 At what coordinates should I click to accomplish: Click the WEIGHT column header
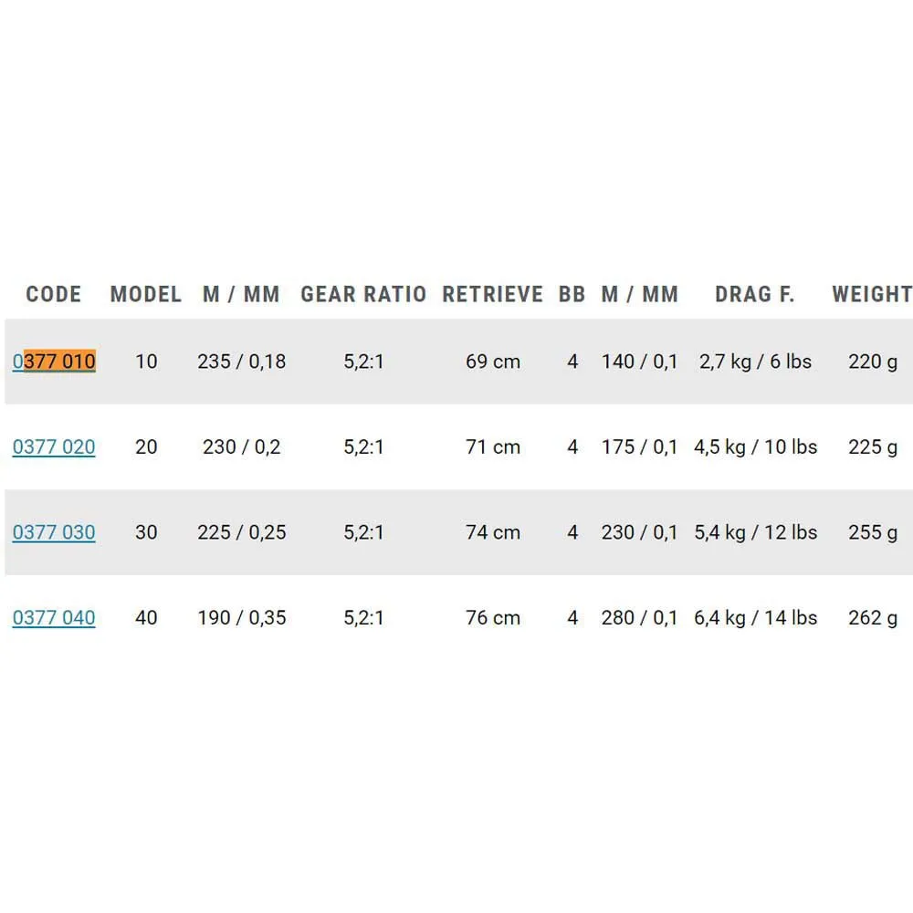coord(871,294)
